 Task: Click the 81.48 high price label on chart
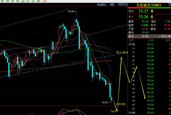tap(71, 11)
